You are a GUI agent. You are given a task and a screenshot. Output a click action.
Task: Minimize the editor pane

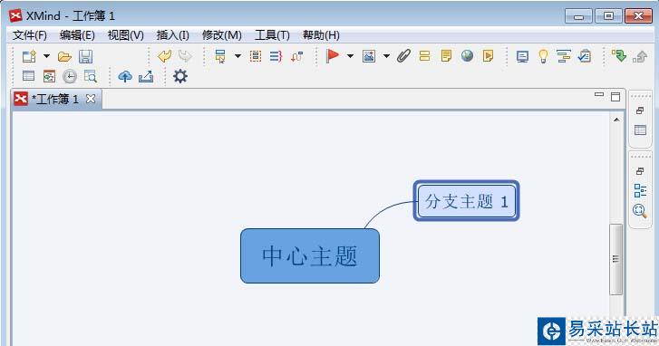599,95
